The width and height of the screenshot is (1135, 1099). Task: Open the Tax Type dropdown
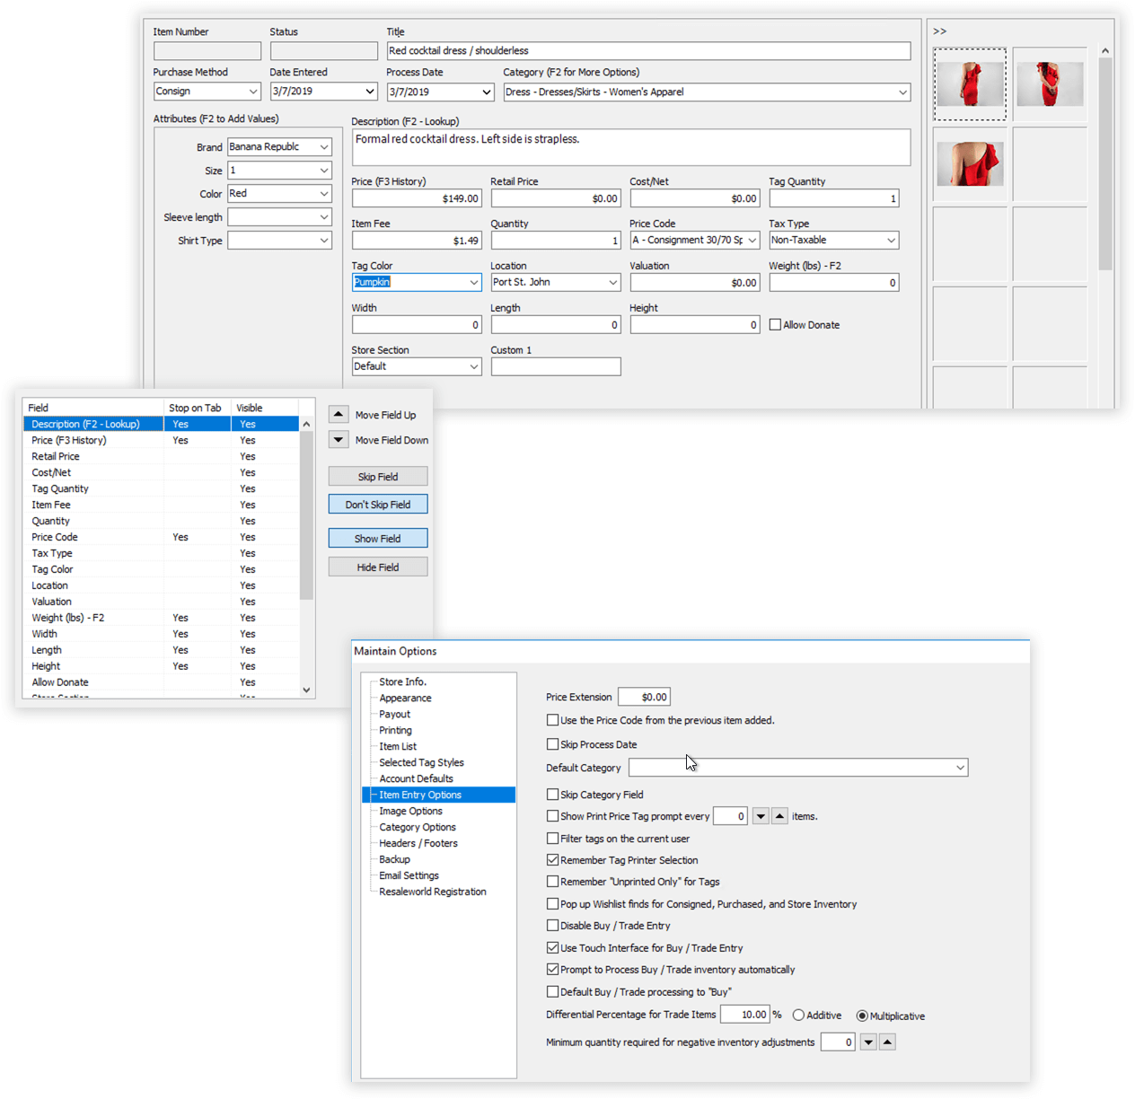[x=891, y=241]
